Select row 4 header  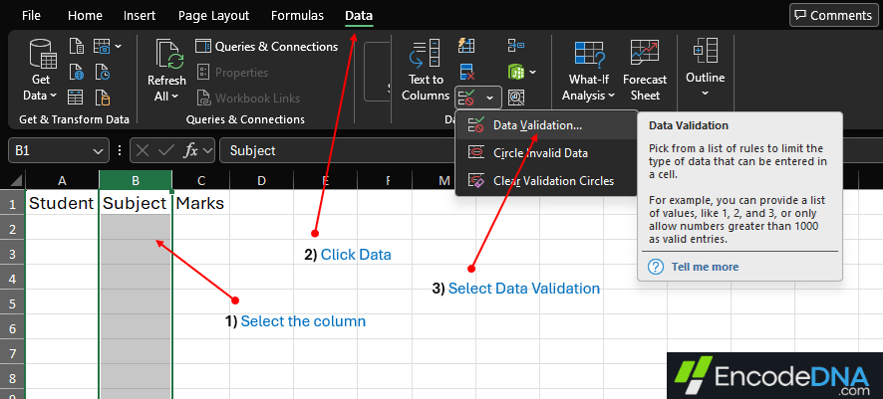click(x=12, y=279)
